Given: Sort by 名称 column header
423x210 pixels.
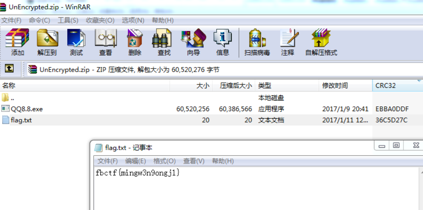Looking at the screenshot, I should [x=85, y=85].
